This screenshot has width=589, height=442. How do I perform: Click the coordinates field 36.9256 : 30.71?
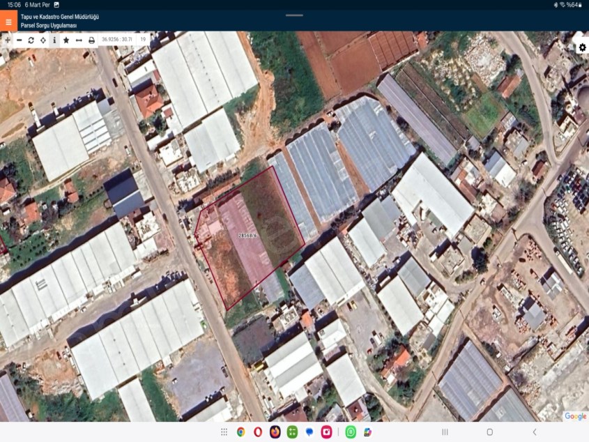116,40
